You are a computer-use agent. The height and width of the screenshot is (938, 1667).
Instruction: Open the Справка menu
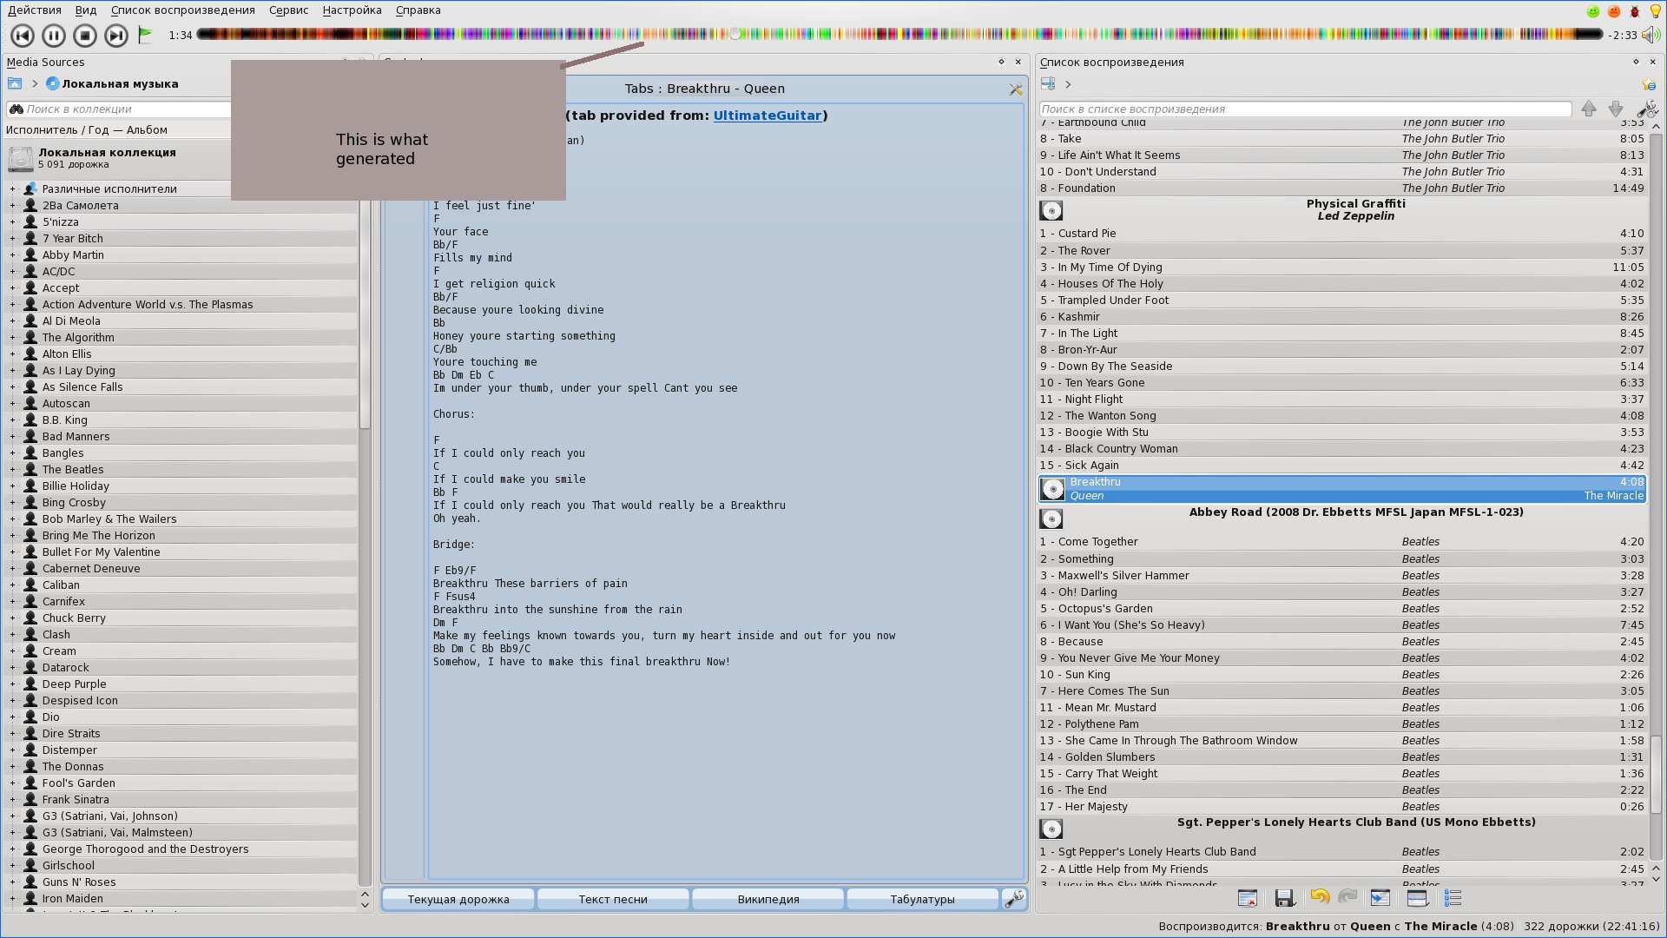pyautogui.click(x=418, y=10)
